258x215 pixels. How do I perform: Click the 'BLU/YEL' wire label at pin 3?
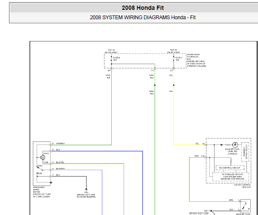pos(60,162)
